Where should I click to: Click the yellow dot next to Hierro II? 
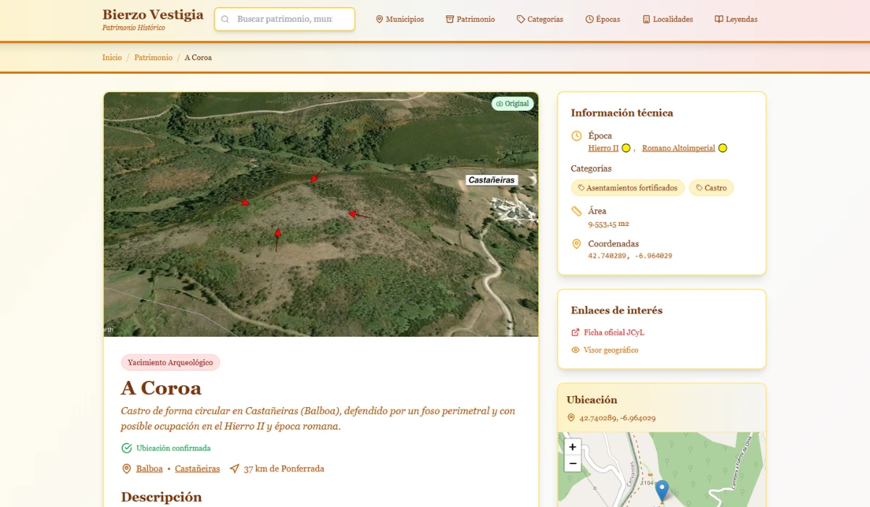pyautogui.click(x=626, y=148)
